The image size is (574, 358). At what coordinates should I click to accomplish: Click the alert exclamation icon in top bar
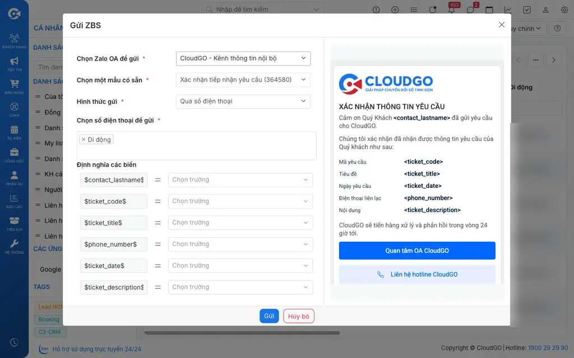click(x=376, y=10)
